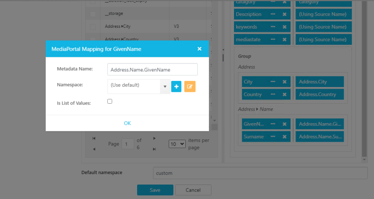Select the Address.Country target field
The height and width of the screenshot is (199, 374).
320,95
